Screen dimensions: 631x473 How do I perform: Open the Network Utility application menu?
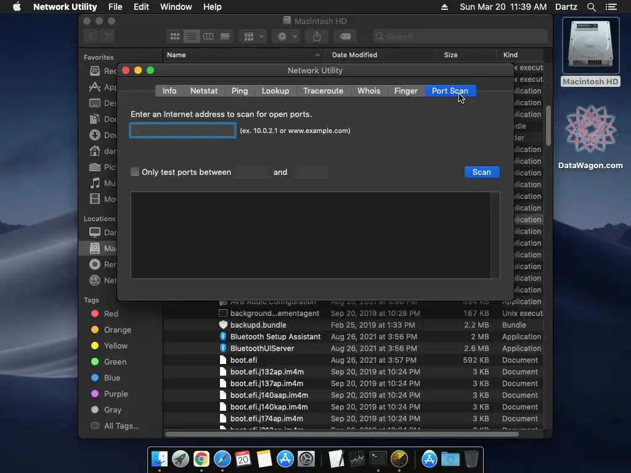pos(65,7)
